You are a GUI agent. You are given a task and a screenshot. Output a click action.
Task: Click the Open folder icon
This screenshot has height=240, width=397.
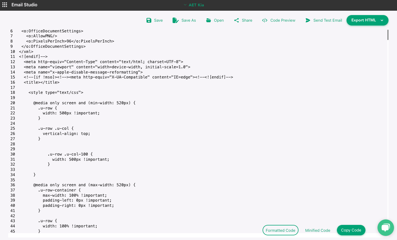click(209, 20)
